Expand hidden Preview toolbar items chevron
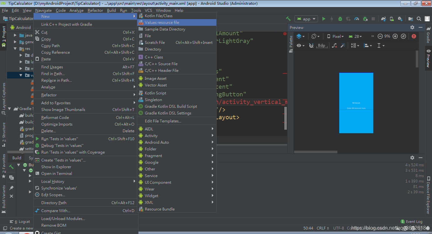This screenshot has height=234, width=432. 372,36
